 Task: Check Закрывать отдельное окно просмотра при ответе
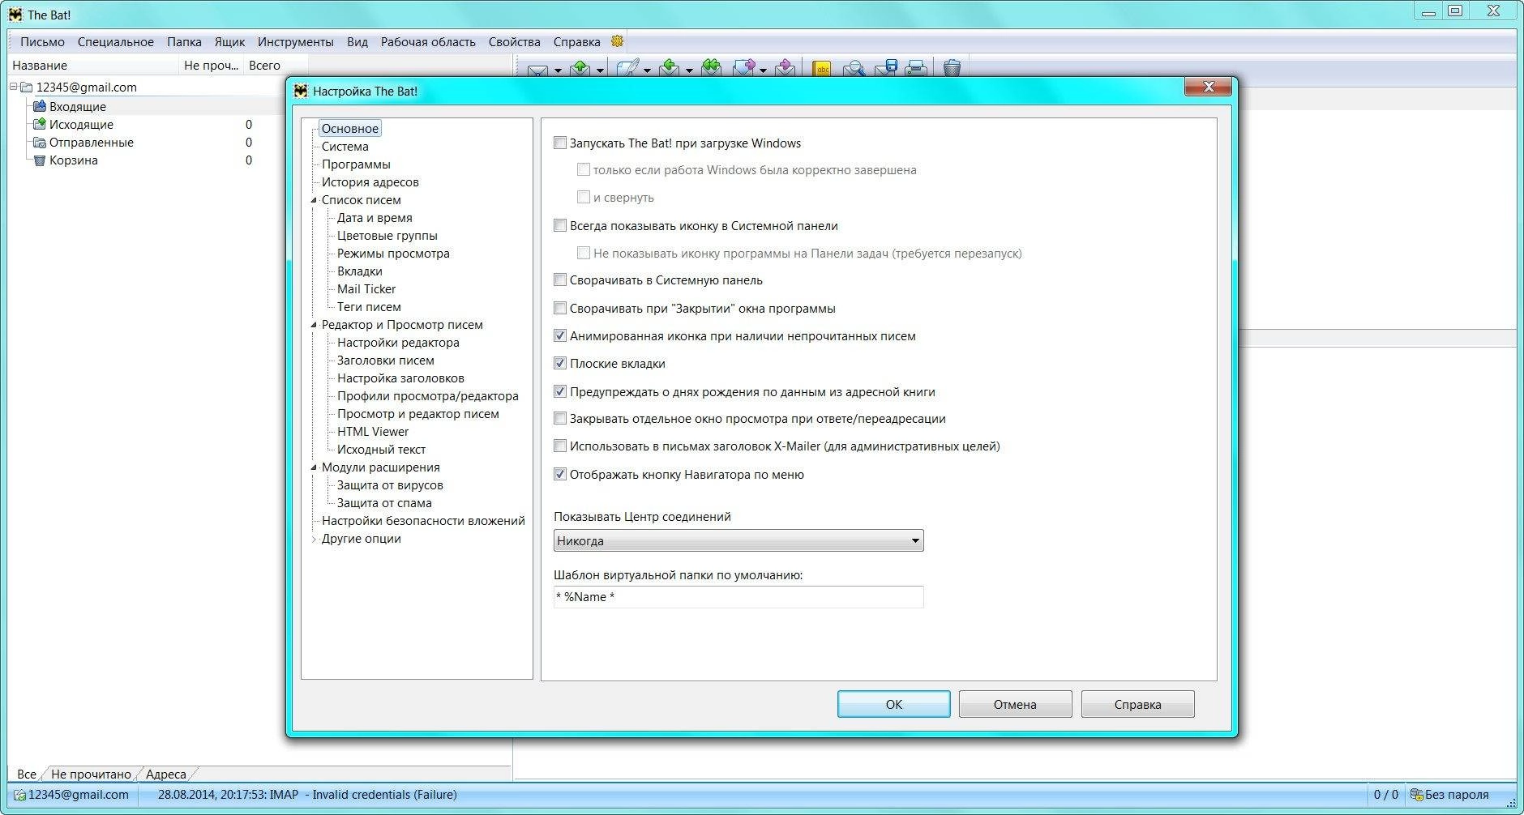click(x=560, y=418)
